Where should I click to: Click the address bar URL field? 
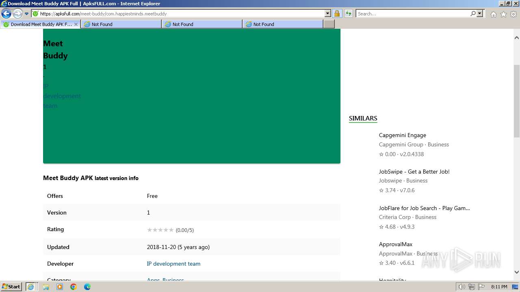point(178,14)
